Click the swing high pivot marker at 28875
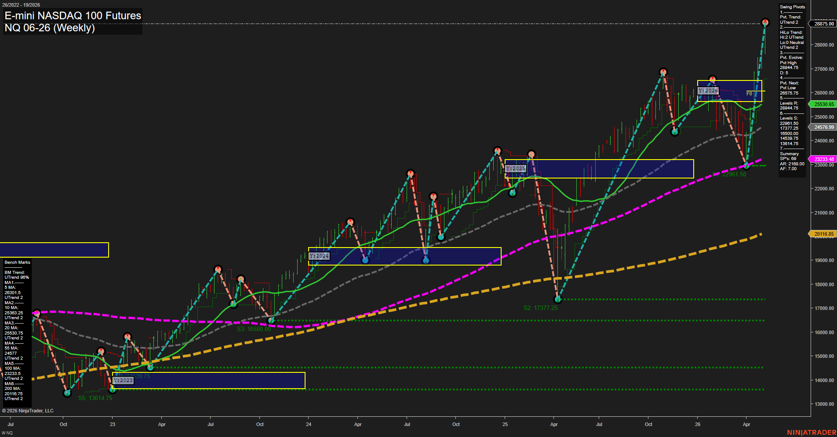This screenshot has width=837, height=437. click(765, 22)
